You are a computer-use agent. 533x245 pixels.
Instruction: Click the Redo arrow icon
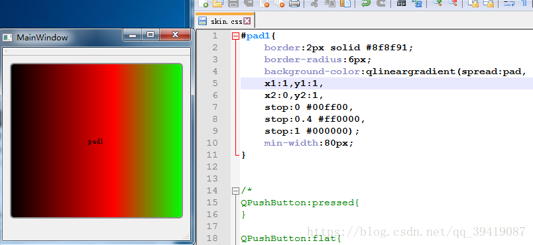(381, 3)
